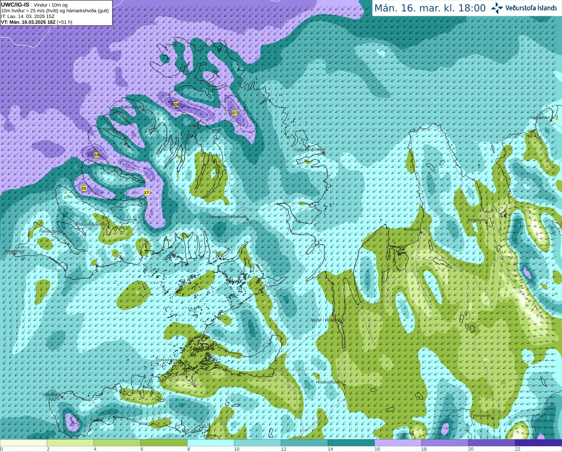Click the legend scale value 0

[x=1, y=449]
